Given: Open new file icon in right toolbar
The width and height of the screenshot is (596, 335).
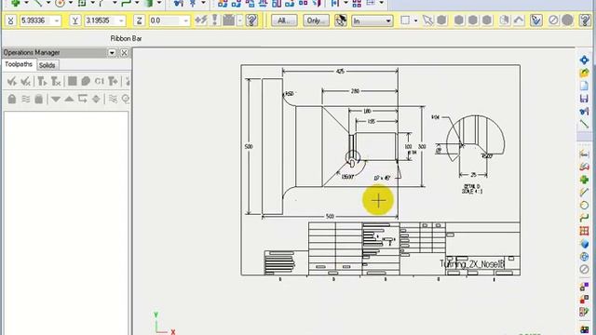Looking at the screenshot, I should coord(584,86).
